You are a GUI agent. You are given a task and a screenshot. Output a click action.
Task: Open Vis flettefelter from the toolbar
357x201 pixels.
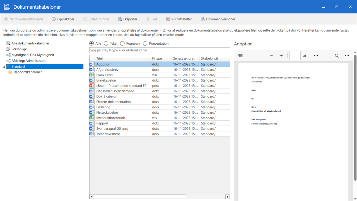[x=179, y=19]
